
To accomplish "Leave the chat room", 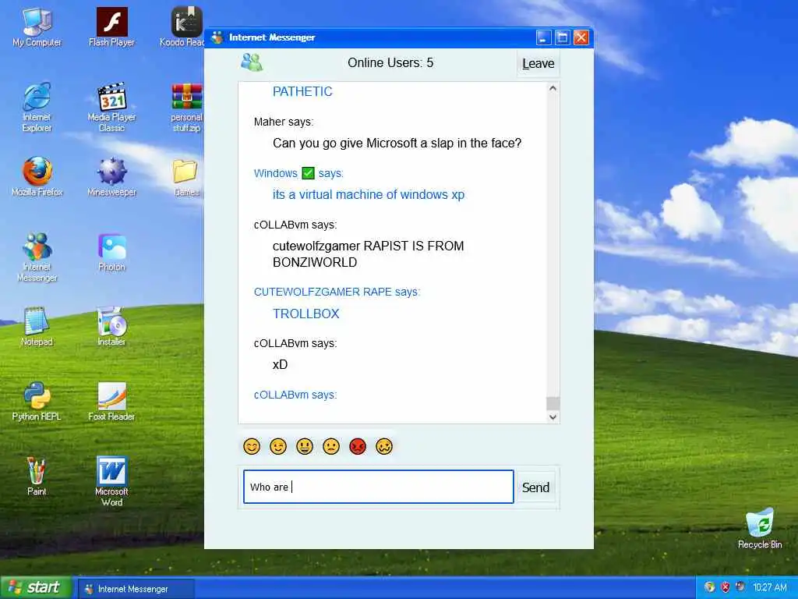I will (x=538, y=64).
